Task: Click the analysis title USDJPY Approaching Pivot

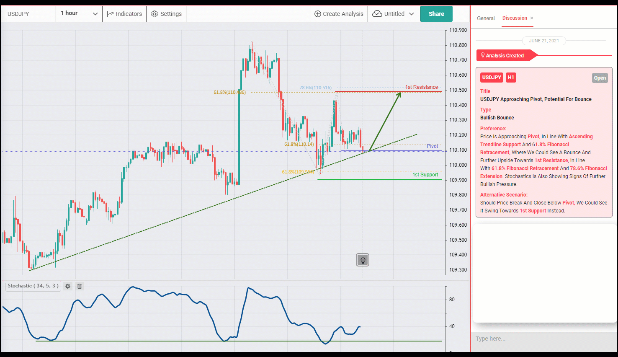Action: [536, 99]
